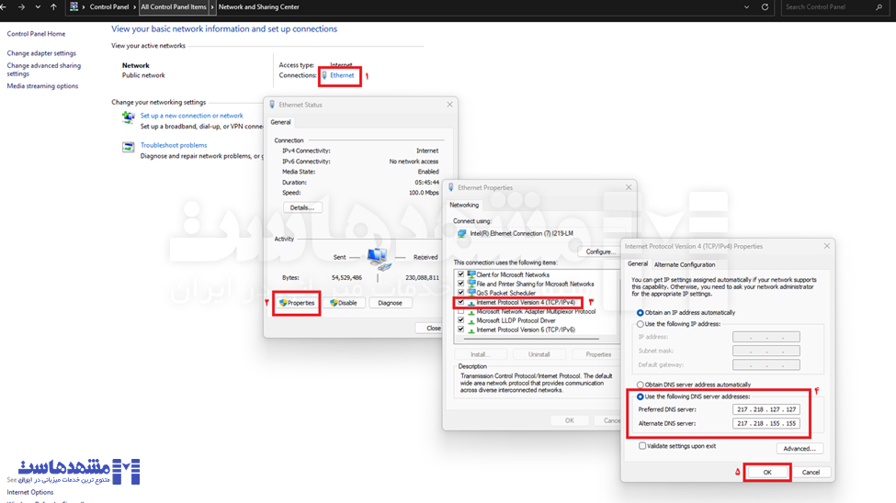Toggle Client for Microsoft Networks checkbox
Screen dimensions: 896x503
click(x=460, y=274)
